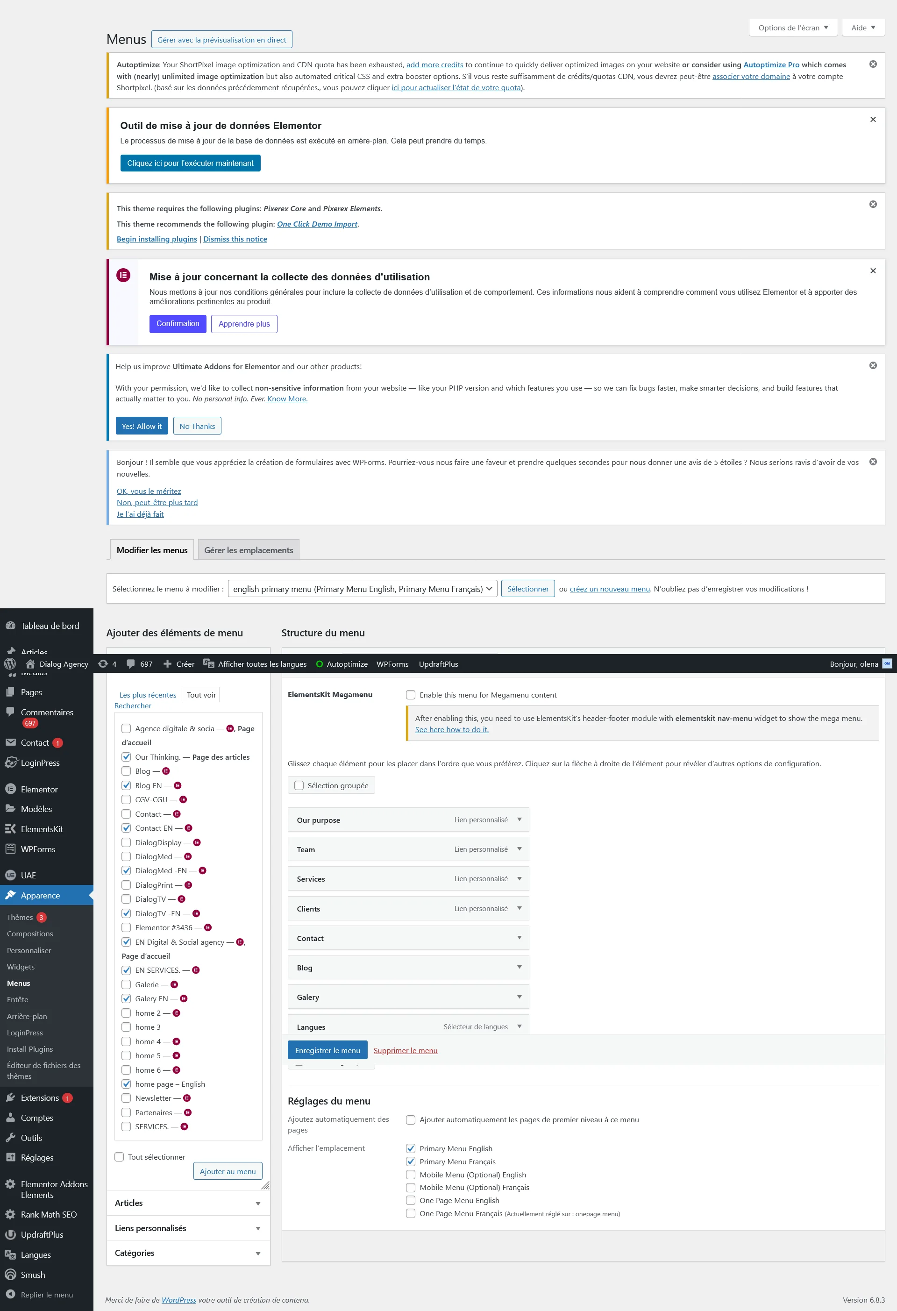Click the Modèles folder icon

click(11, 809)
